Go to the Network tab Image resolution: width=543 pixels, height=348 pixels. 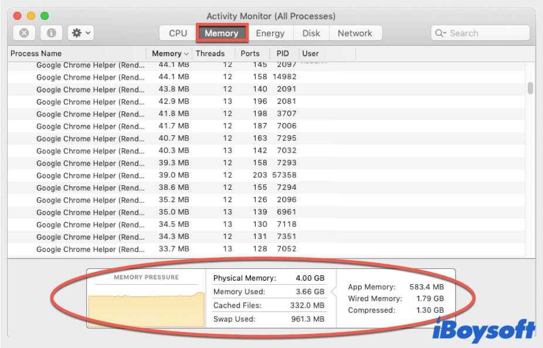click(355, 33)
